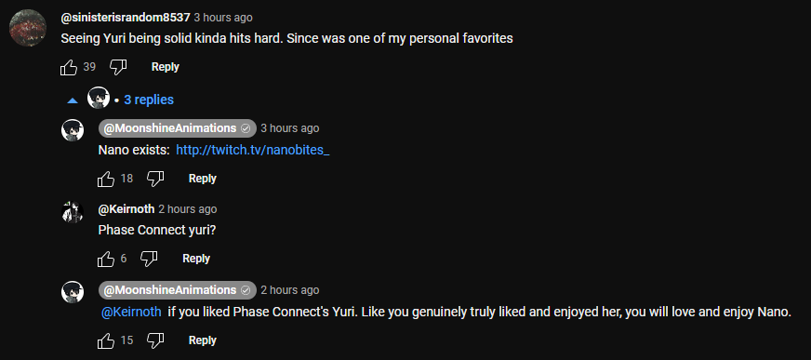Open the twitch.tv/nanobites_ link
The image size is (811, 360).
(253, 151)
